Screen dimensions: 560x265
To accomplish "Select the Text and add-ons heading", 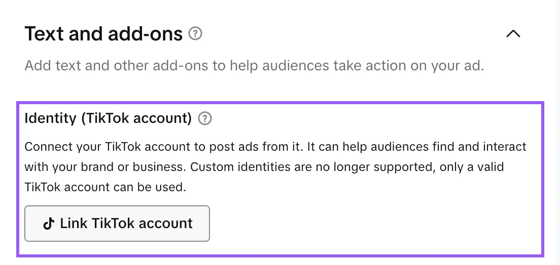I will pyautogui.click(x=103, y=34).
